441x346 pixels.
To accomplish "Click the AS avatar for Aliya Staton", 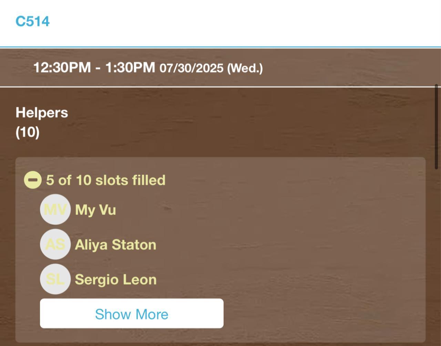I will [x=55, y=244].
